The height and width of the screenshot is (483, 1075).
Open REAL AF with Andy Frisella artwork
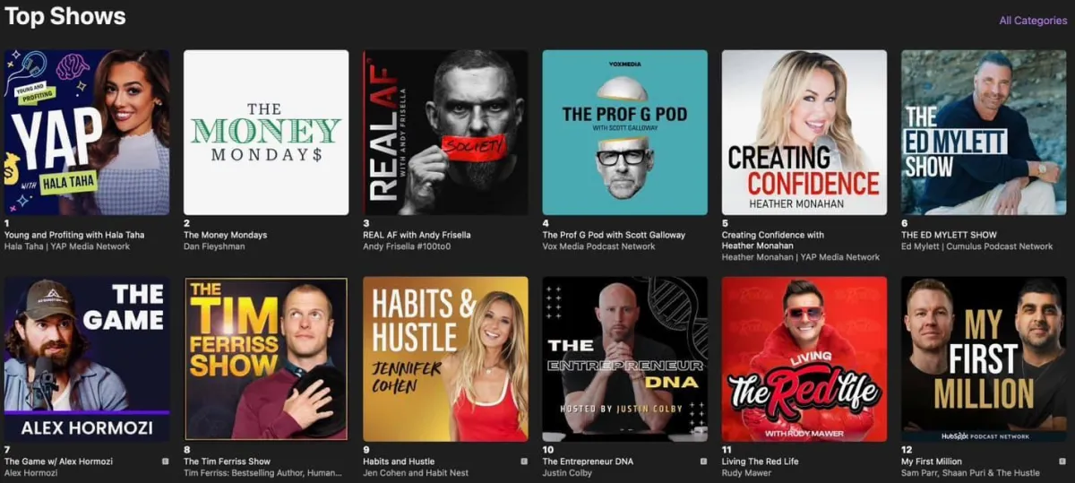tap(445, 133)
